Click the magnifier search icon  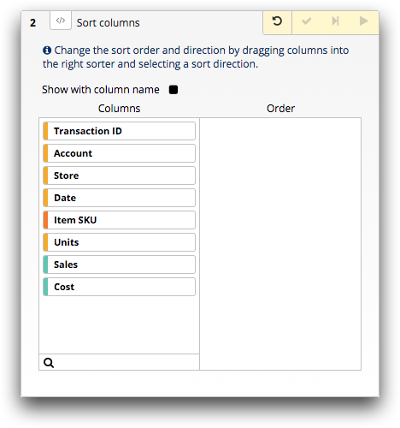49,363
